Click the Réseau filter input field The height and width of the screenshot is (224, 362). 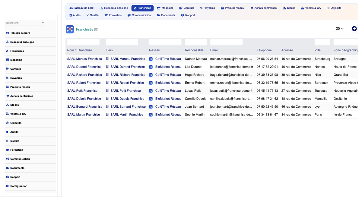tap(165, 42)
